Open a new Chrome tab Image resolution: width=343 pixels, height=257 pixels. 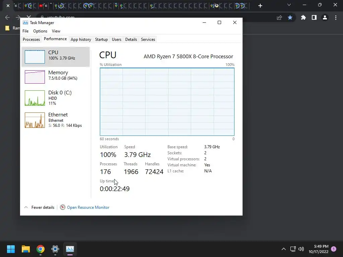260,6
